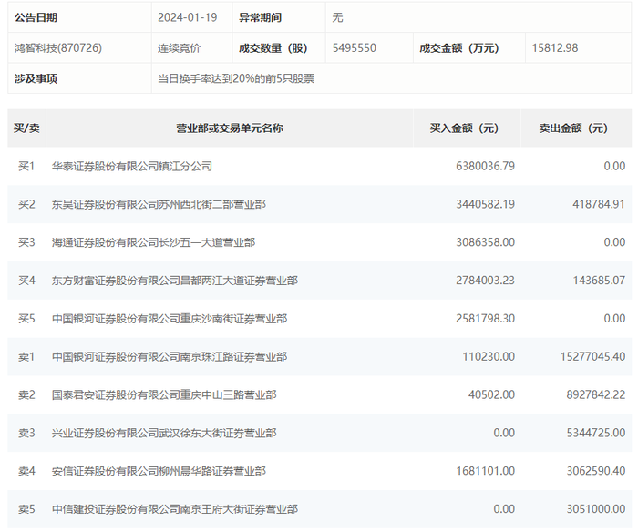This screenshot has height=532, width=638.
Task: Select 华泰证券股份有限公司镇江分公司 row name
Action: [132, 166]
